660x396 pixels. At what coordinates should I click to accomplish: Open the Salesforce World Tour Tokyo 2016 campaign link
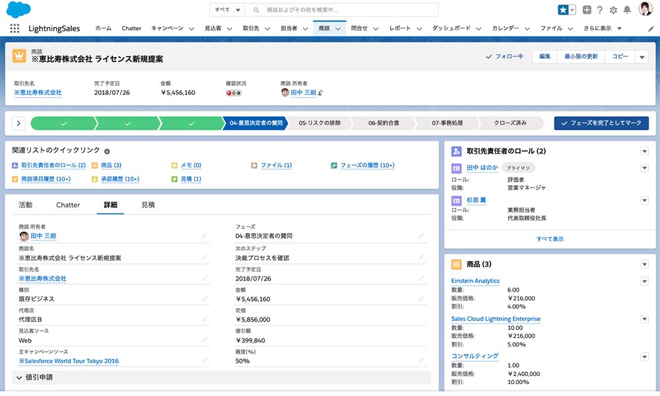[x=69, y=361]
